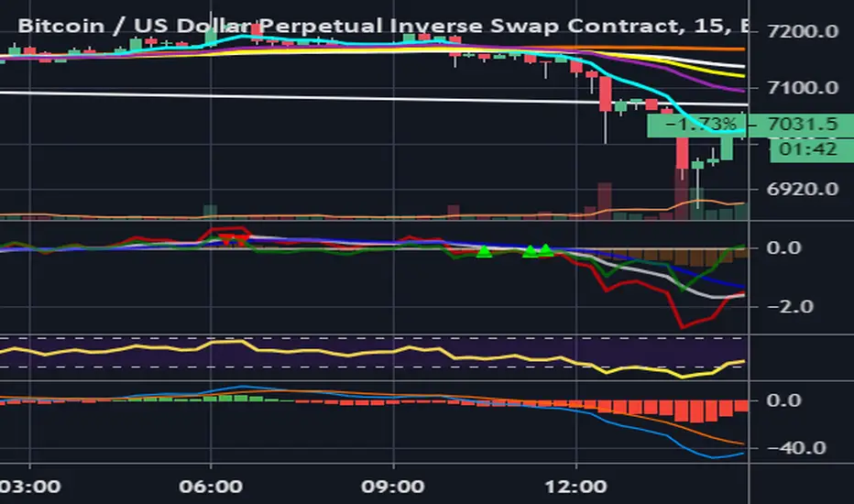854x504 pixels.
Task: Select the large red candle near 12:30
Action: [x=605, y=93]
